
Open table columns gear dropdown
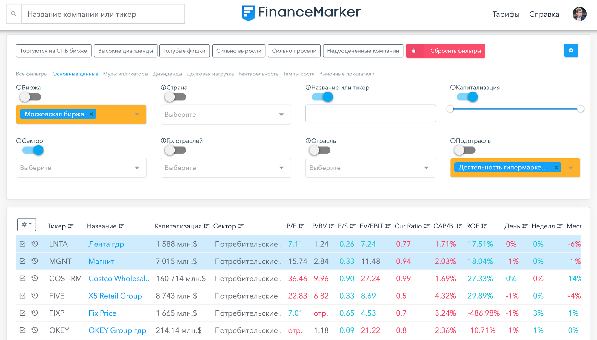(27, 224)
